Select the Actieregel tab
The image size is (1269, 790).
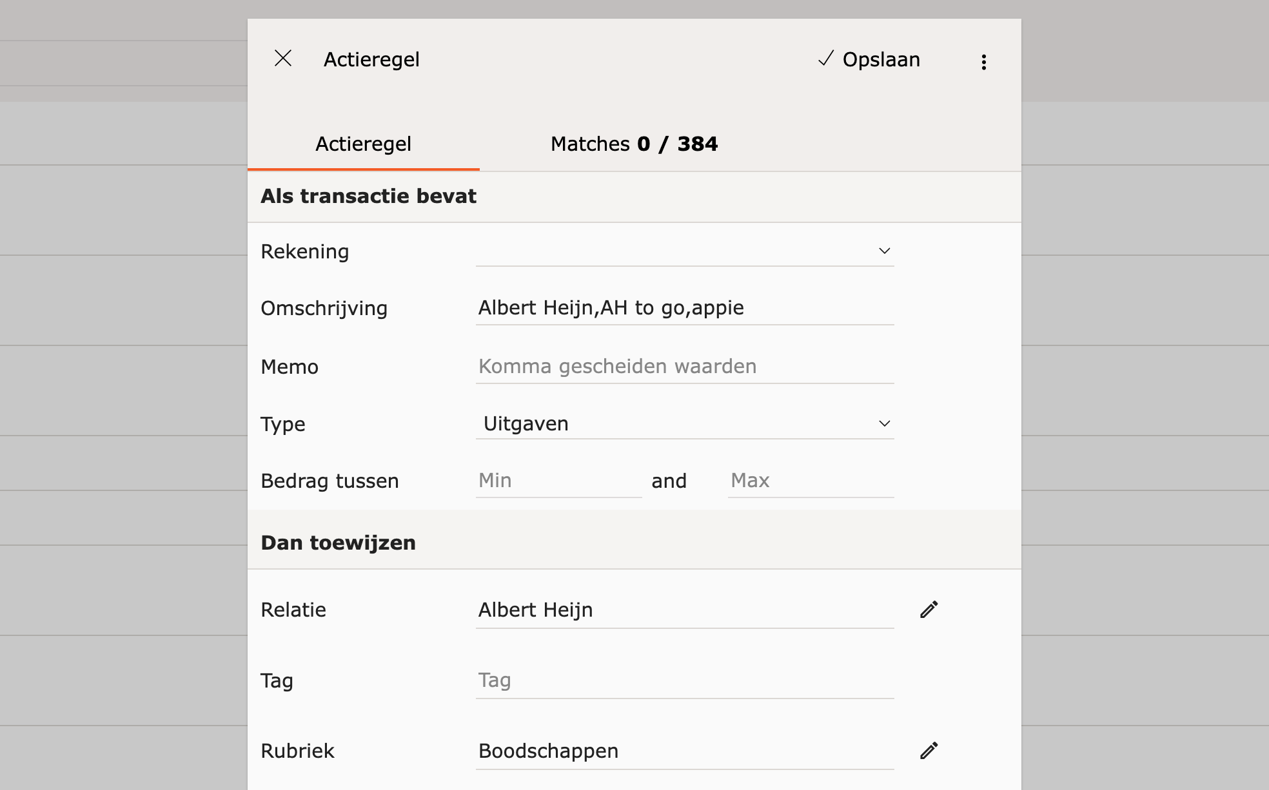363,144
